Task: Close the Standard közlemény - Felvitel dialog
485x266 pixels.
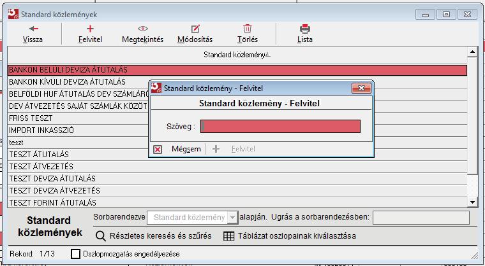Action: pyautogui.click(x=361, y=88)
